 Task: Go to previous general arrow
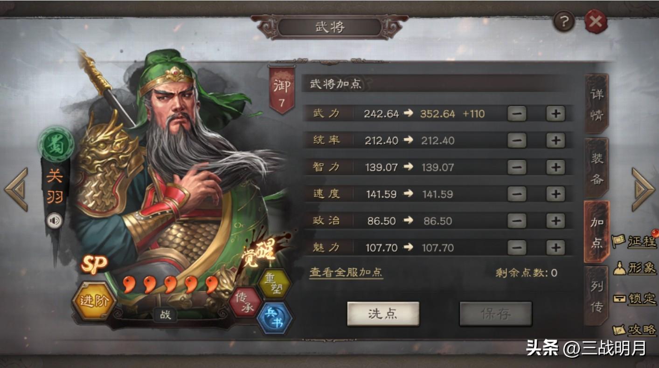click(16, 189)
